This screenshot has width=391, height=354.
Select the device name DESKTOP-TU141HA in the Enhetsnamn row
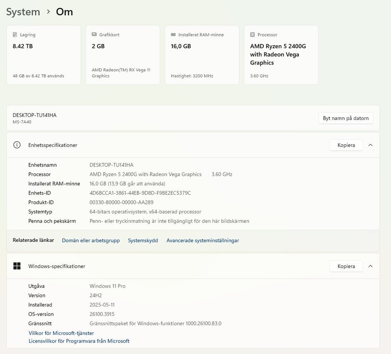(112, 165)
